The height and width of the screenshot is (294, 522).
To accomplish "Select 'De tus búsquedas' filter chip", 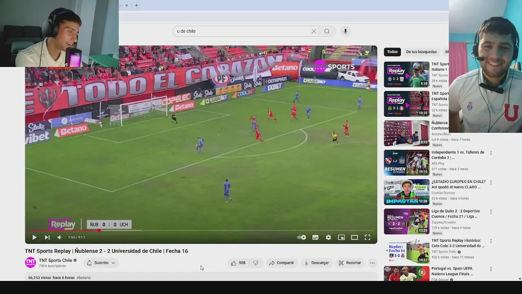I will click(421, 52).
